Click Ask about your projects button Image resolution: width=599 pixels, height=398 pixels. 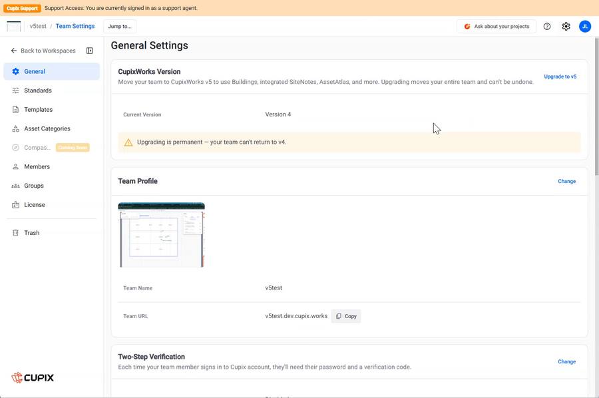[x=497, y=27]
